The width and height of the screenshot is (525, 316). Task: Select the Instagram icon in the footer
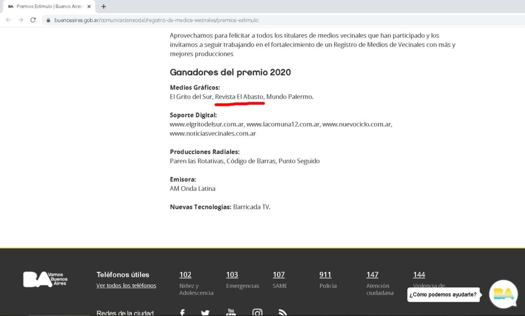pos(257,312)
